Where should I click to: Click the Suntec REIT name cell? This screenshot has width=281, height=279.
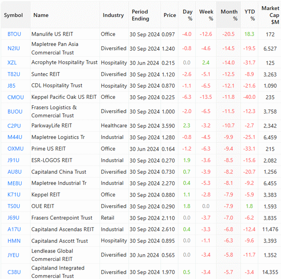pos(45,74)
